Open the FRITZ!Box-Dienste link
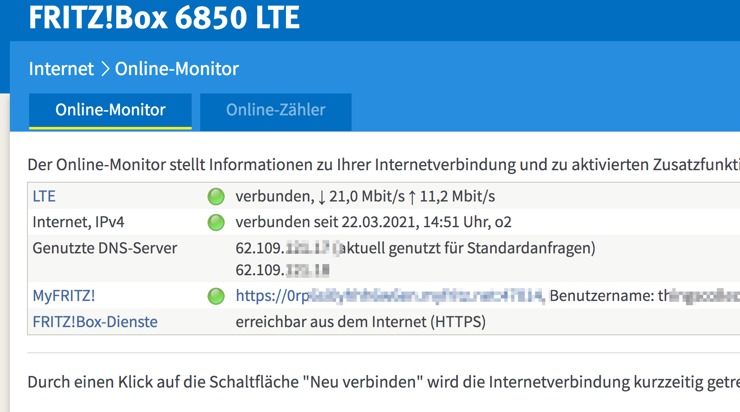The height and width of the screenshot is (412, 740). (95, 322)
